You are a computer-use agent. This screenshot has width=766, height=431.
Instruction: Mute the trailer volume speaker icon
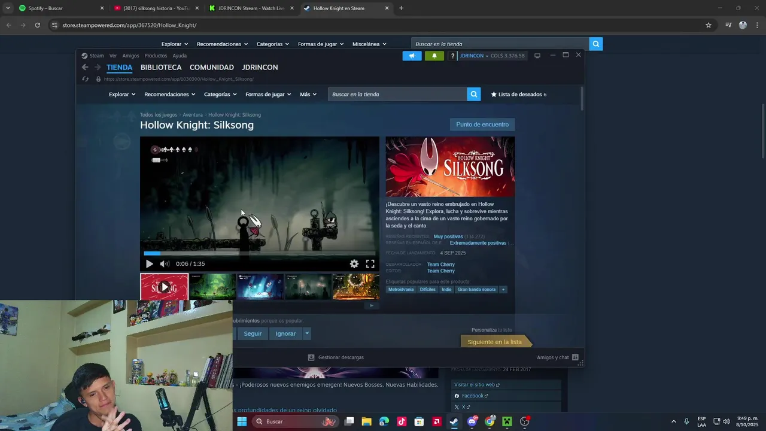tap(165, 263)
